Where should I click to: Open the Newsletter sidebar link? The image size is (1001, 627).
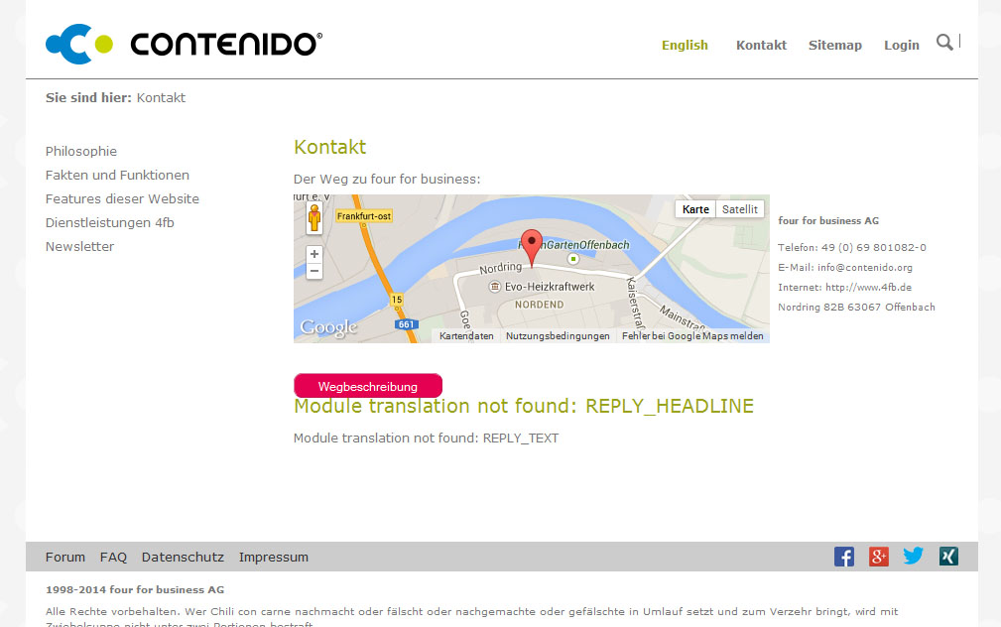pos(79,246)
